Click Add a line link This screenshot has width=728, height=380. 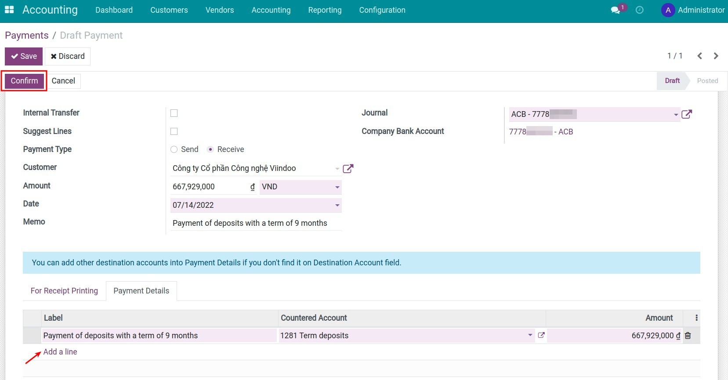click(x=60, y=352)
